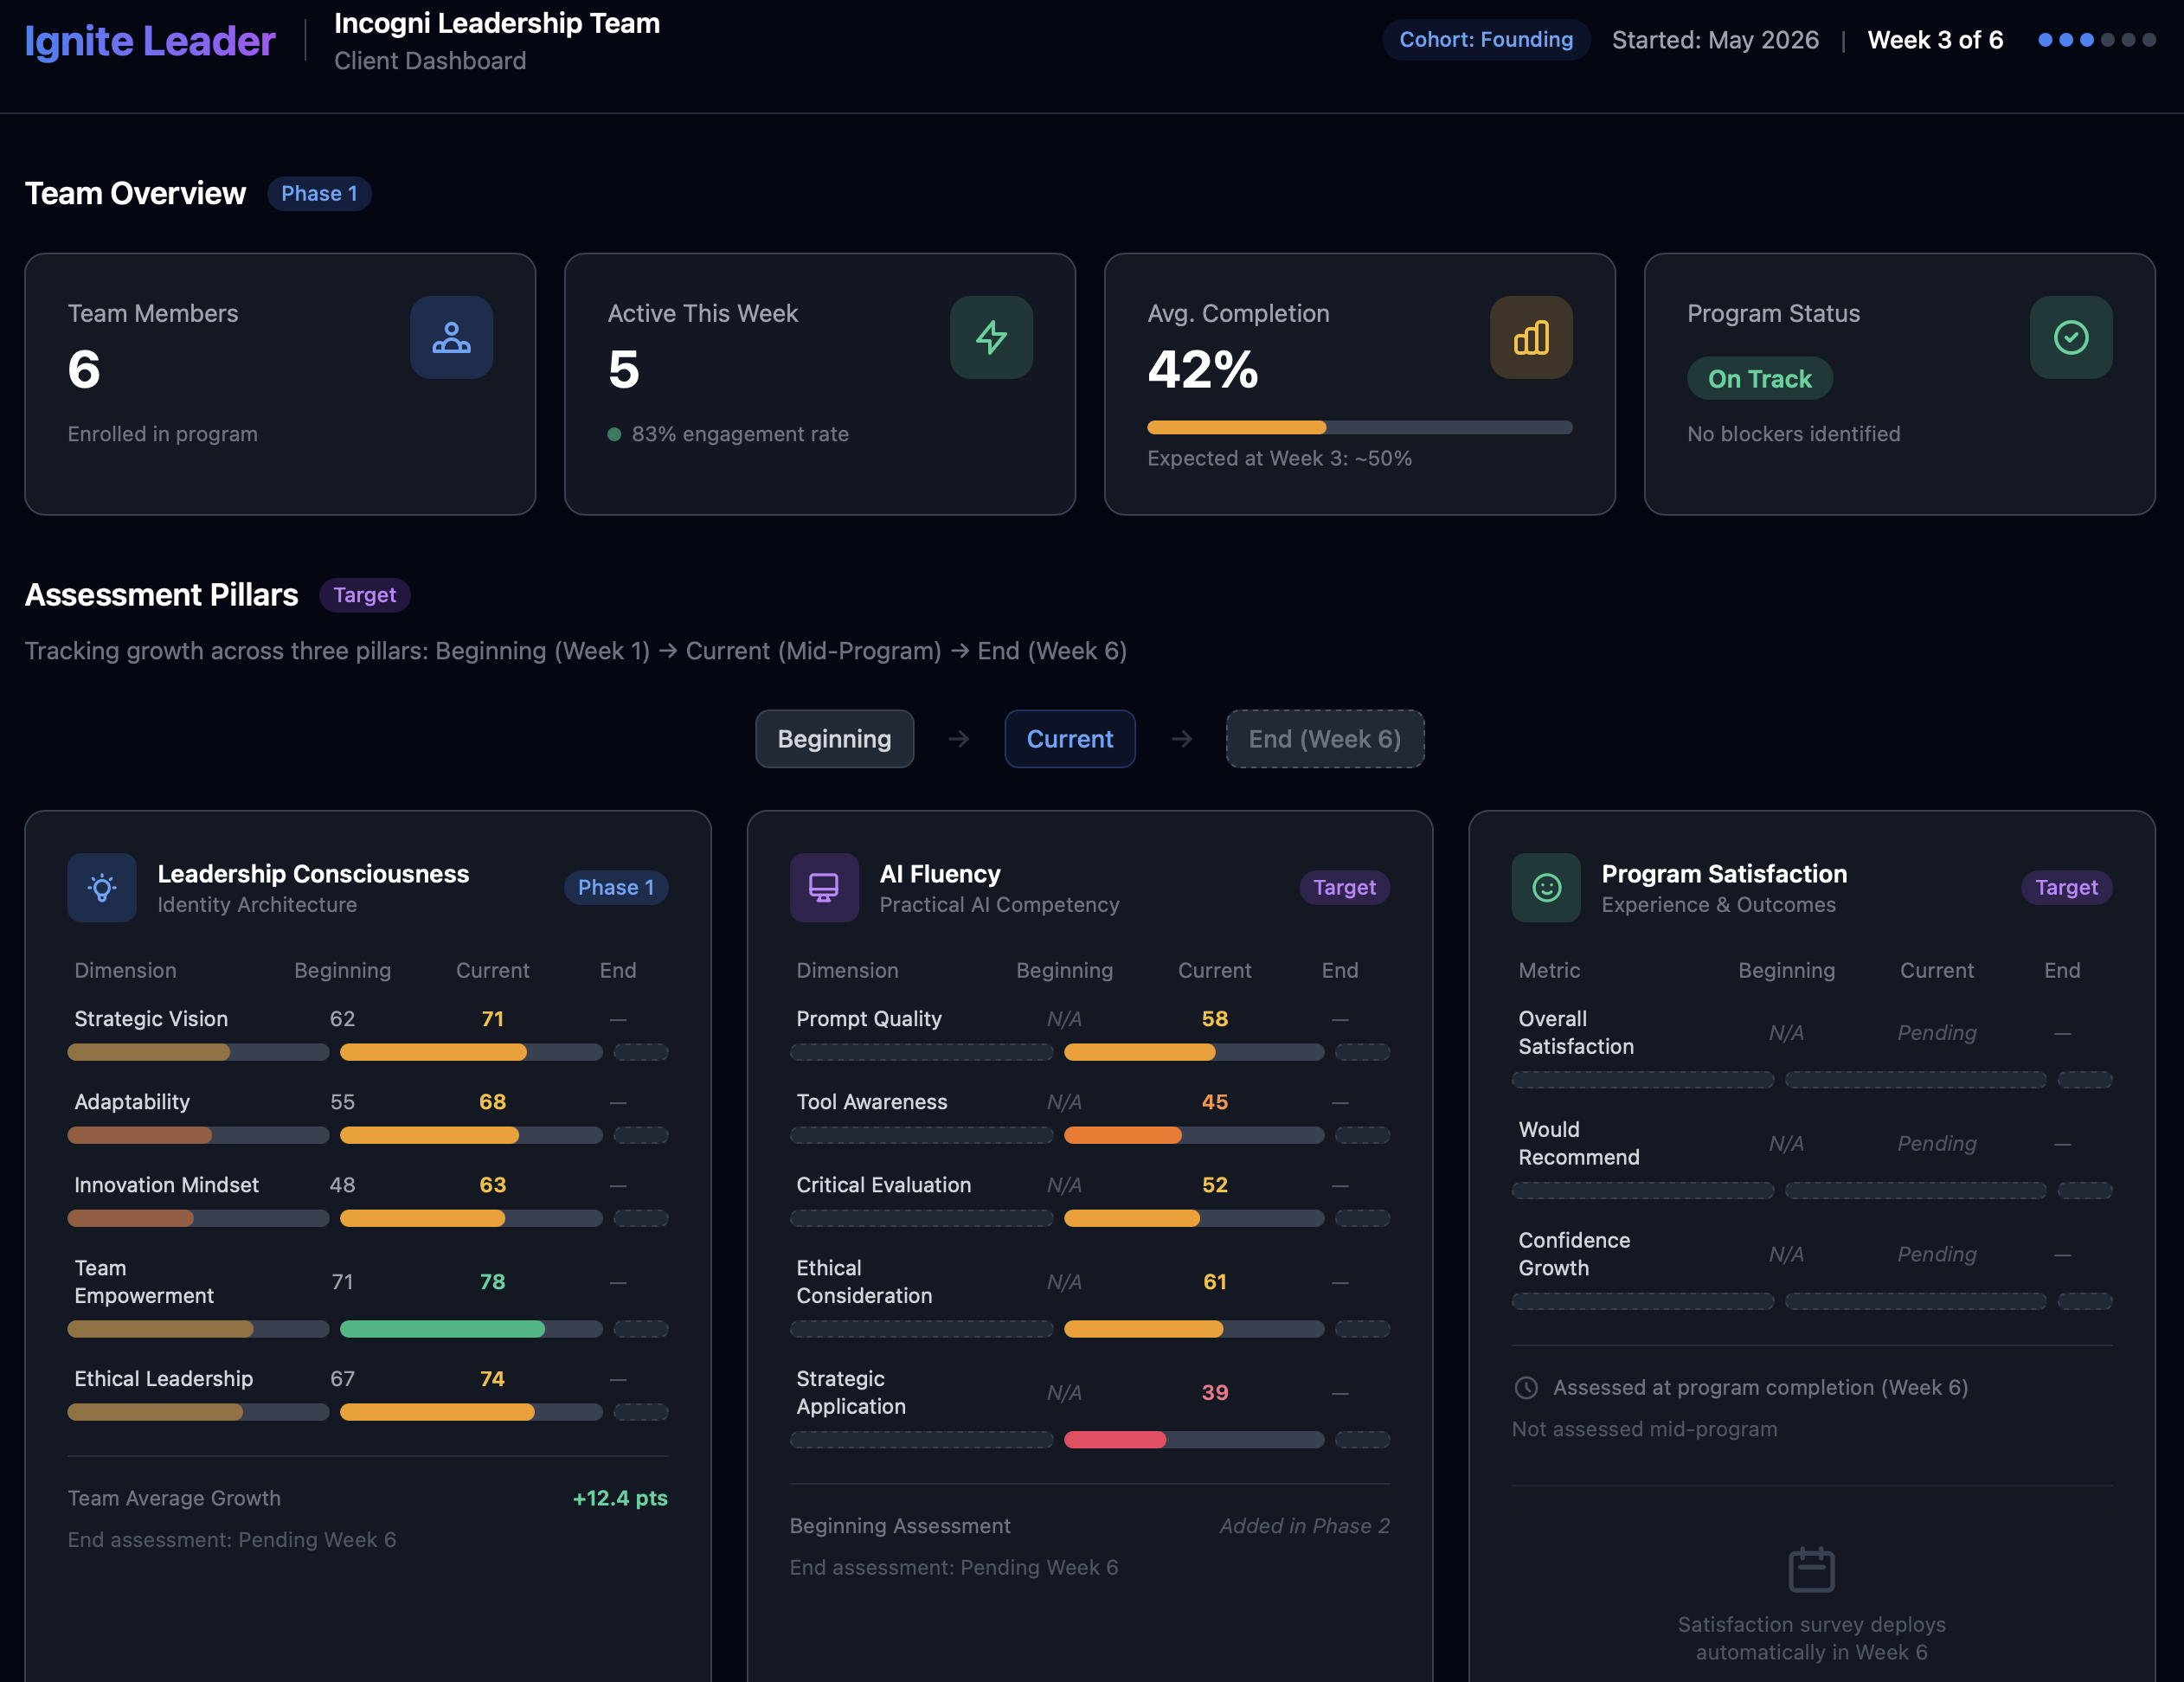The width and height of the screenshot is (2184, 1682).
Task: Click the On Track status pill
Action: 1760,378
